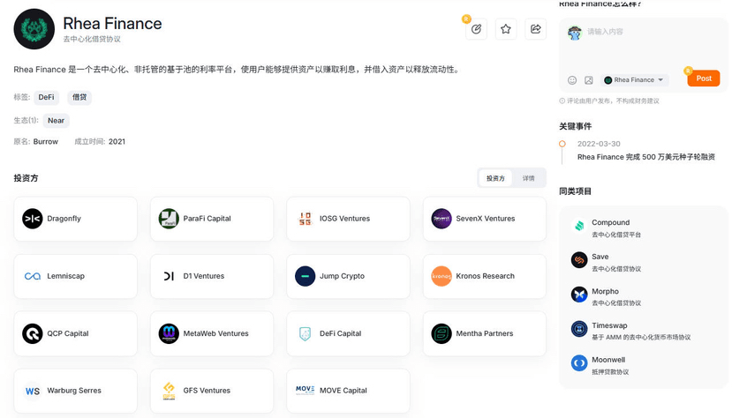Open the Moonwell project name link
Image resolution: width=732 pixels, height=418 pixels.
pyautogui.click(x=608, y=360)
